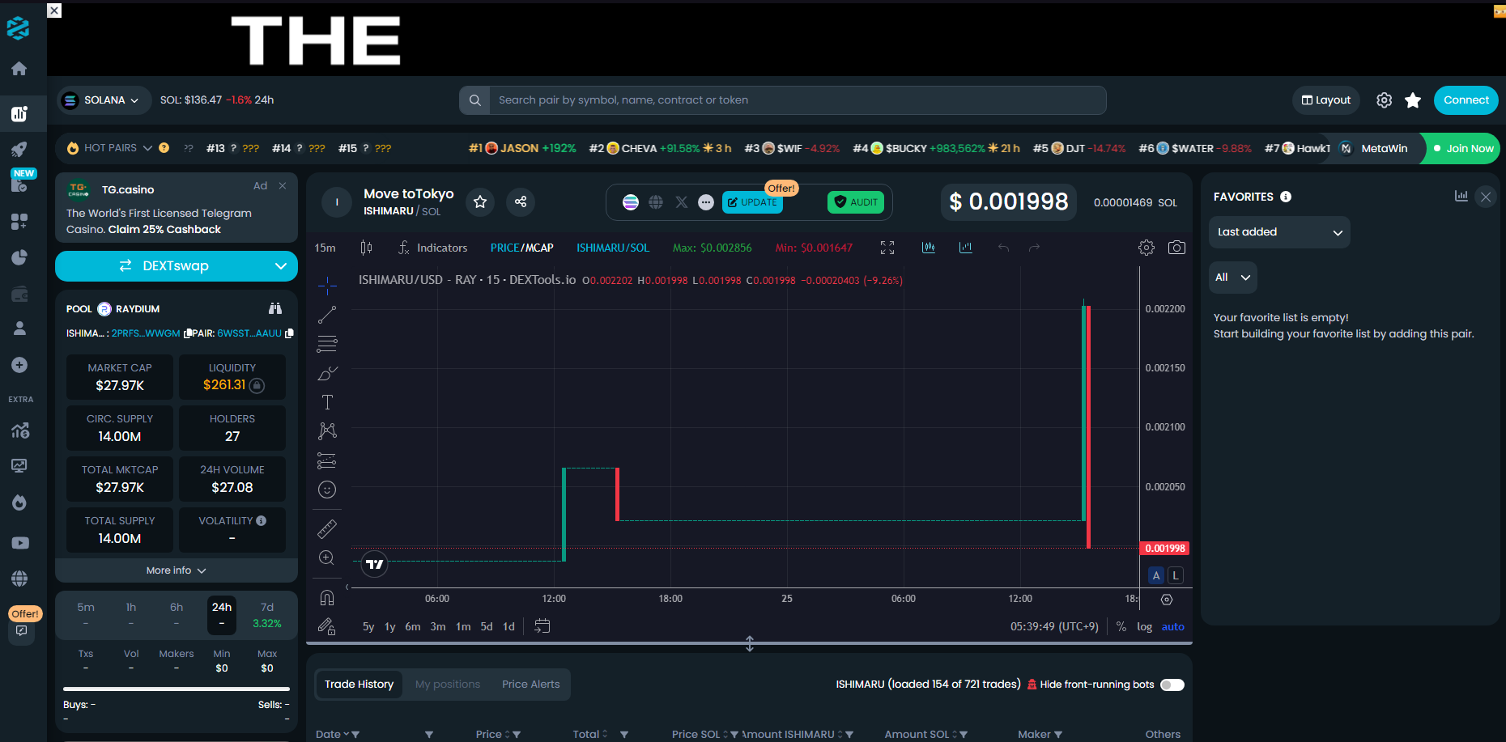Open chart settings gear icon
Viewport: 1506px width, 742px height.
(x=1147, y=248)
